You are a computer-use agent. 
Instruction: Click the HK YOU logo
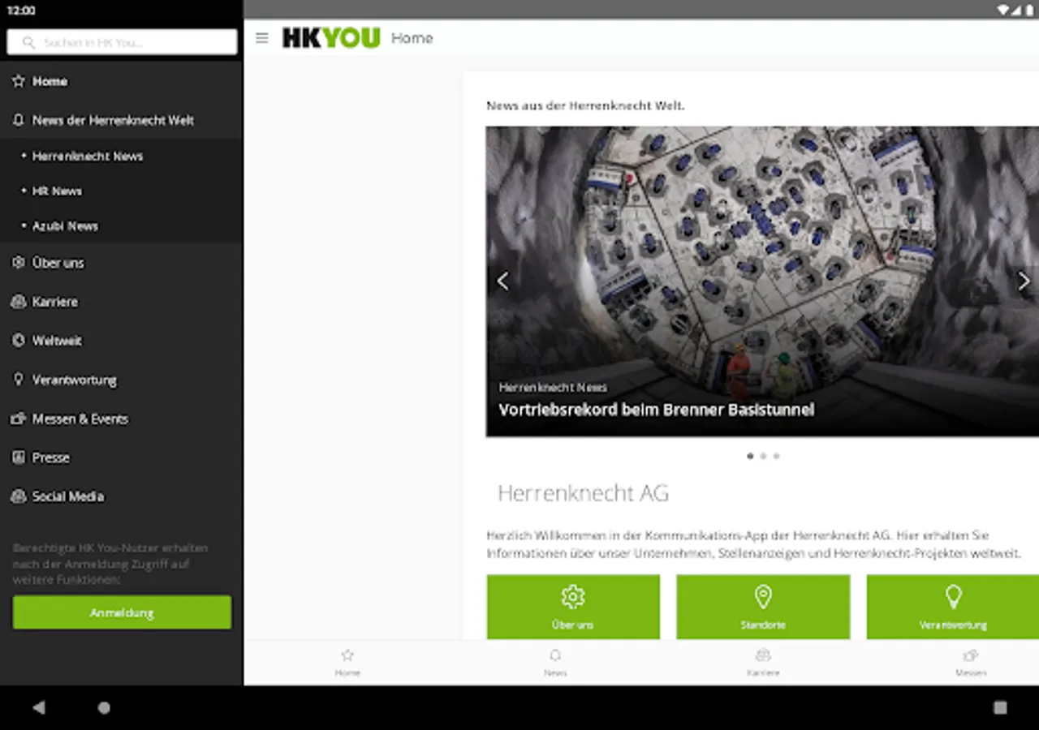[x=331, y=38]
